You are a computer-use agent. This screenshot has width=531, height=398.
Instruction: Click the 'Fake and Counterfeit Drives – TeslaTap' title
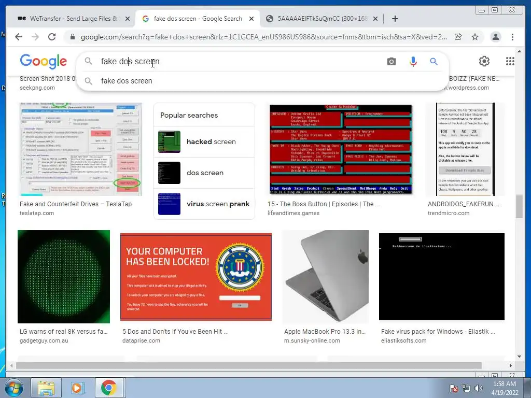coord(76,204)
